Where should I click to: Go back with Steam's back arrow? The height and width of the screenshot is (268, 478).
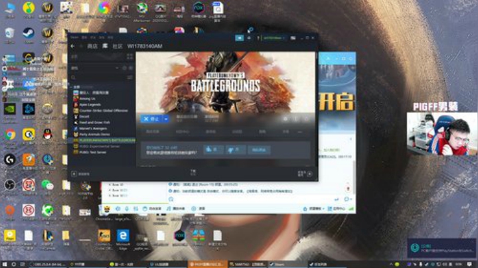pyautogui.click(x=72, y=46)
